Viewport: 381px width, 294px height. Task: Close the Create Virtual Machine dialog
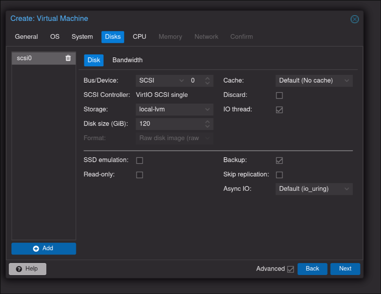355,19
